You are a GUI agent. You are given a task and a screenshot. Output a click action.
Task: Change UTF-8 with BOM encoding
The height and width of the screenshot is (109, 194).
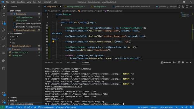coord(166,107)
